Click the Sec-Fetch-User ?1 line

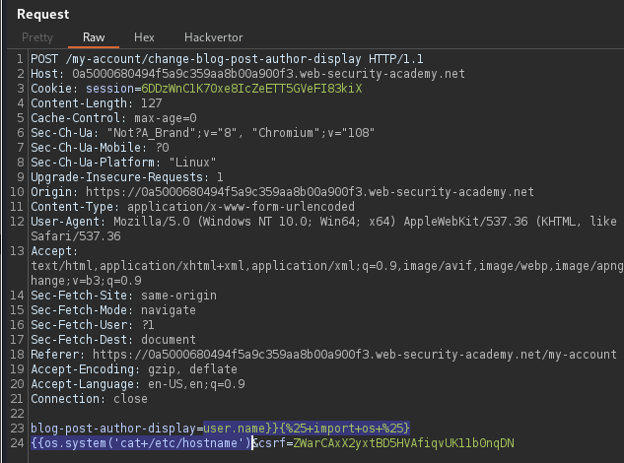93,325
